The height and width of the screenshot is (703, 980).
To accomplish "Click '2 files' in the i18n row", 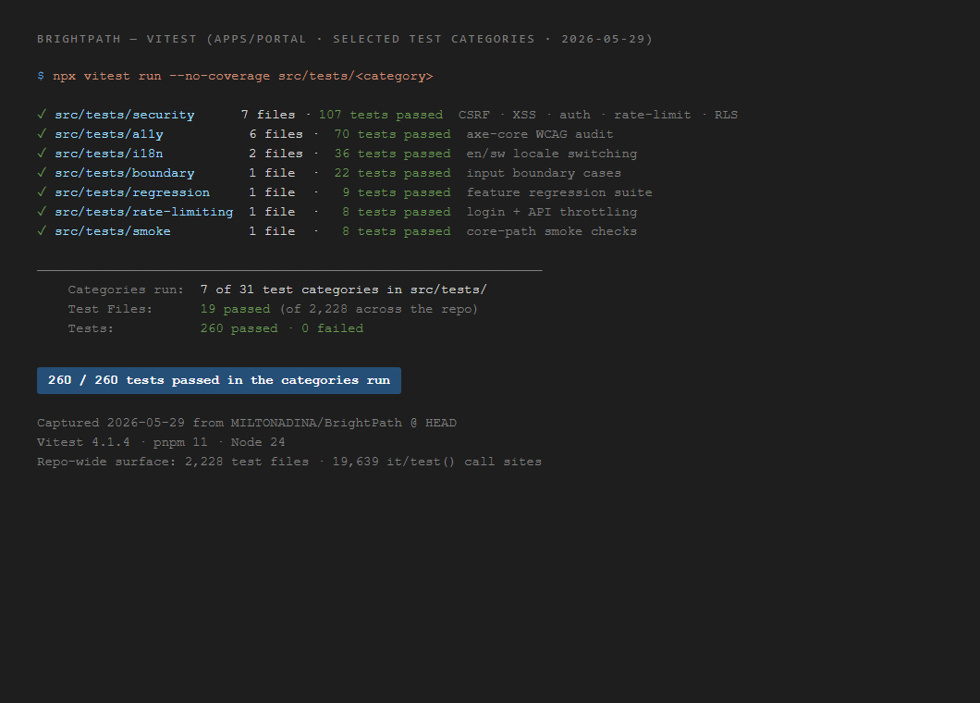I will (x=276, y=154).
